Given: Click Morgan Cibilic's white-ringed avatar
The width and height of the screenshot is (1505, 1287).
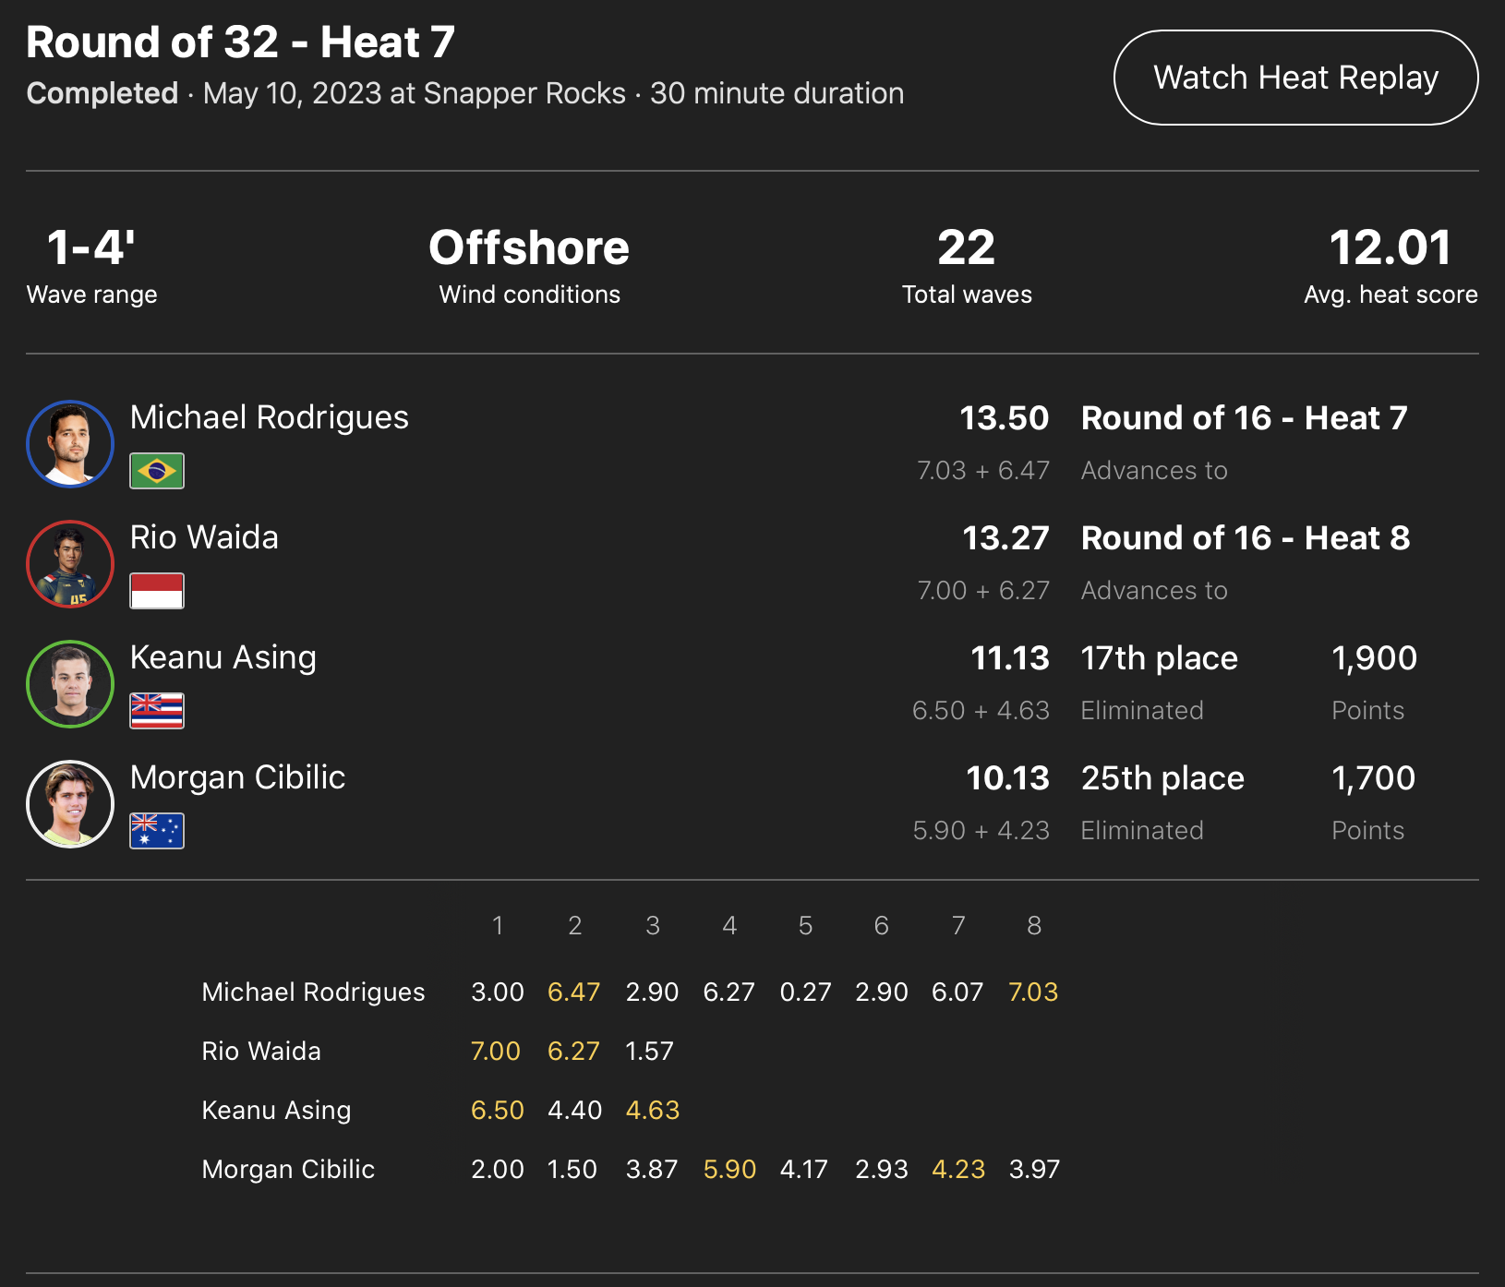Looking at the screenshot, I should [x=70, y=803].
